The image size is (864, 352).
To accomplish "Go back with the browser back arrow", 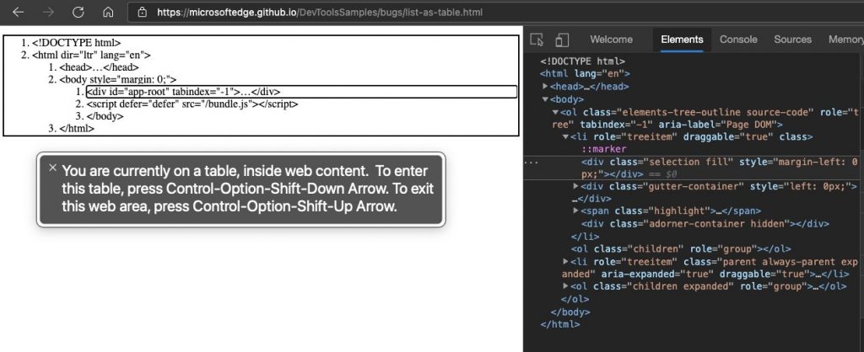I will coord(19,12).
